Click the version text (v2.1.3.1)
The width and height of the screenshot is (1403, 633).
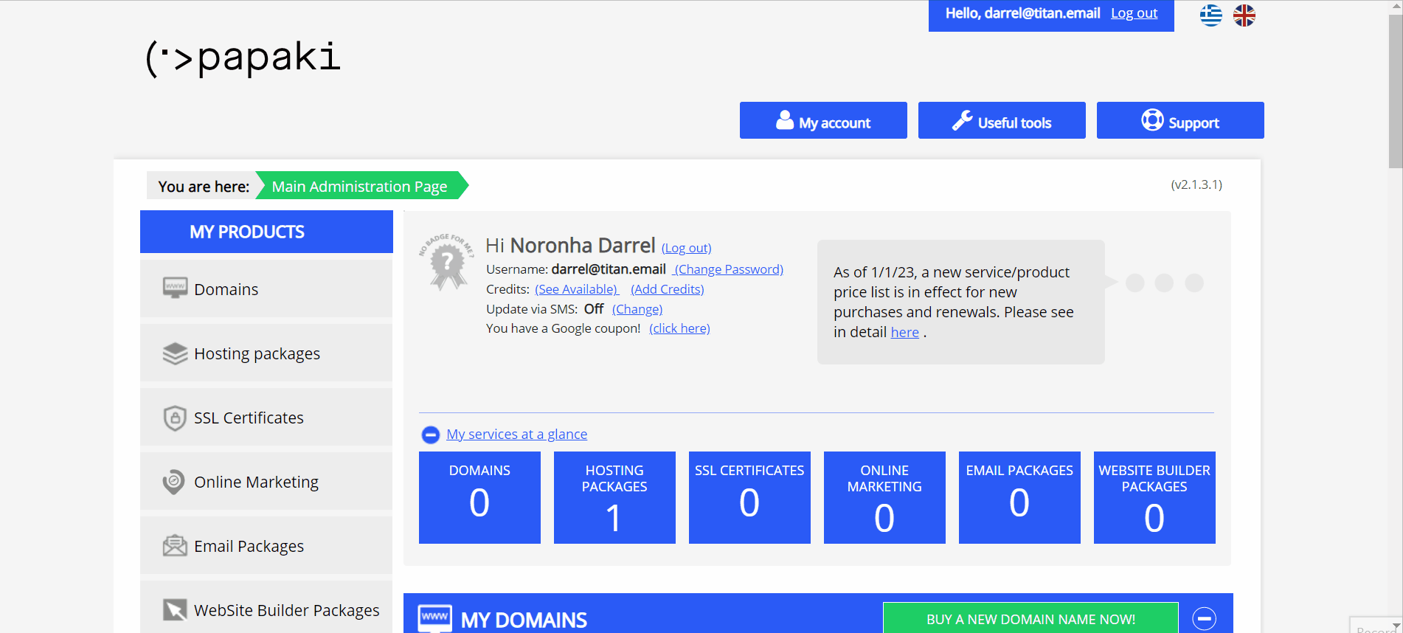(x=1196, y=184)
